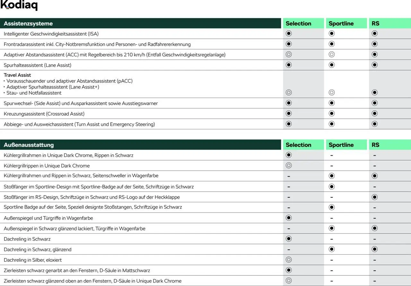
Task: Click the Kodiaq logo heading
Action: (19, 5)
